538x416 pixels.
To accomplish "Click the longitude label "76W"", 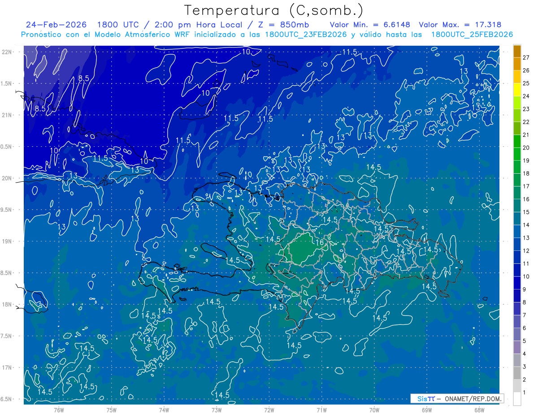I will point(59,410).
